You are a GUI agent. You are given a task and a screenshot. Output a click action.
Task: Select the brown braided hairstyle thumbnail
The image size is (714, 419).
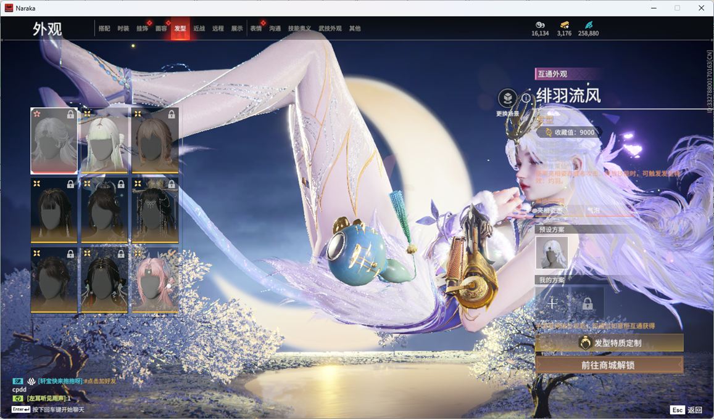tap(155, 141)
